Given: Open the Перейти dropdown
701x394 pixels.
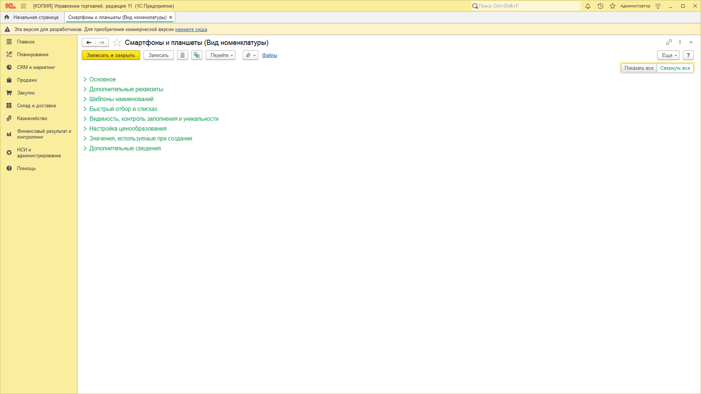Looking at the screenshot, I should pos(221,55).
